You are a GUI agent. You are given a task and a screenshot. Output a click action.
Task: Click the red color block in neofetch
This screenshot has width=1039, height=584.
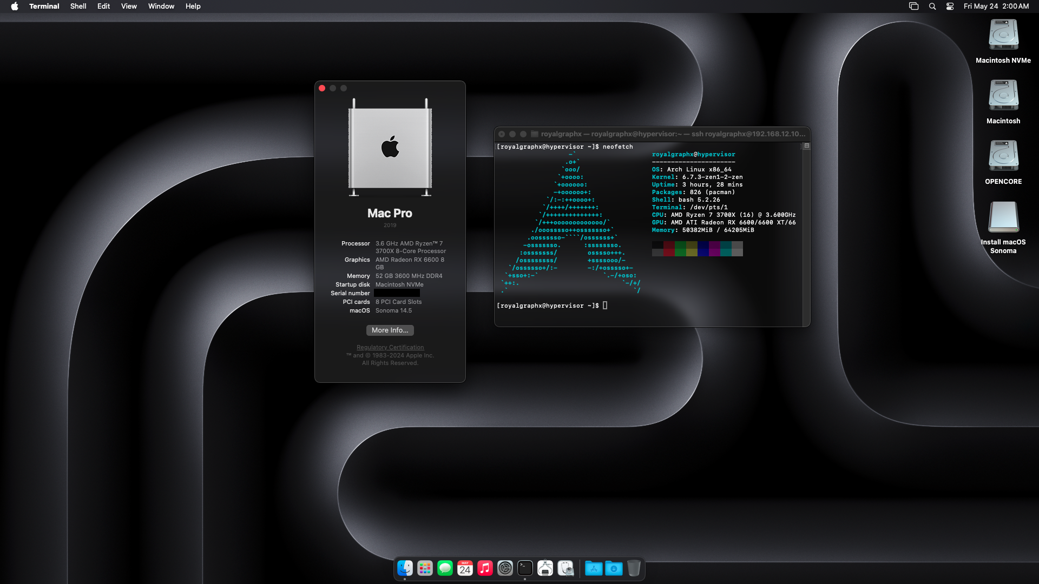click(x=669, y=249)
